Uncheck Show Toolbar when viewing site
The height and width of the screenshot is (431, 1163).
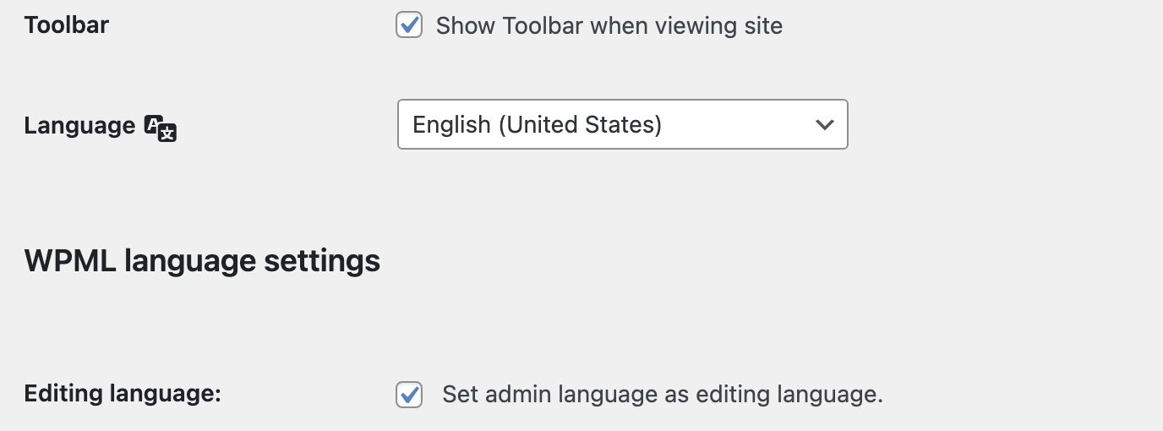tap(409, 25)
